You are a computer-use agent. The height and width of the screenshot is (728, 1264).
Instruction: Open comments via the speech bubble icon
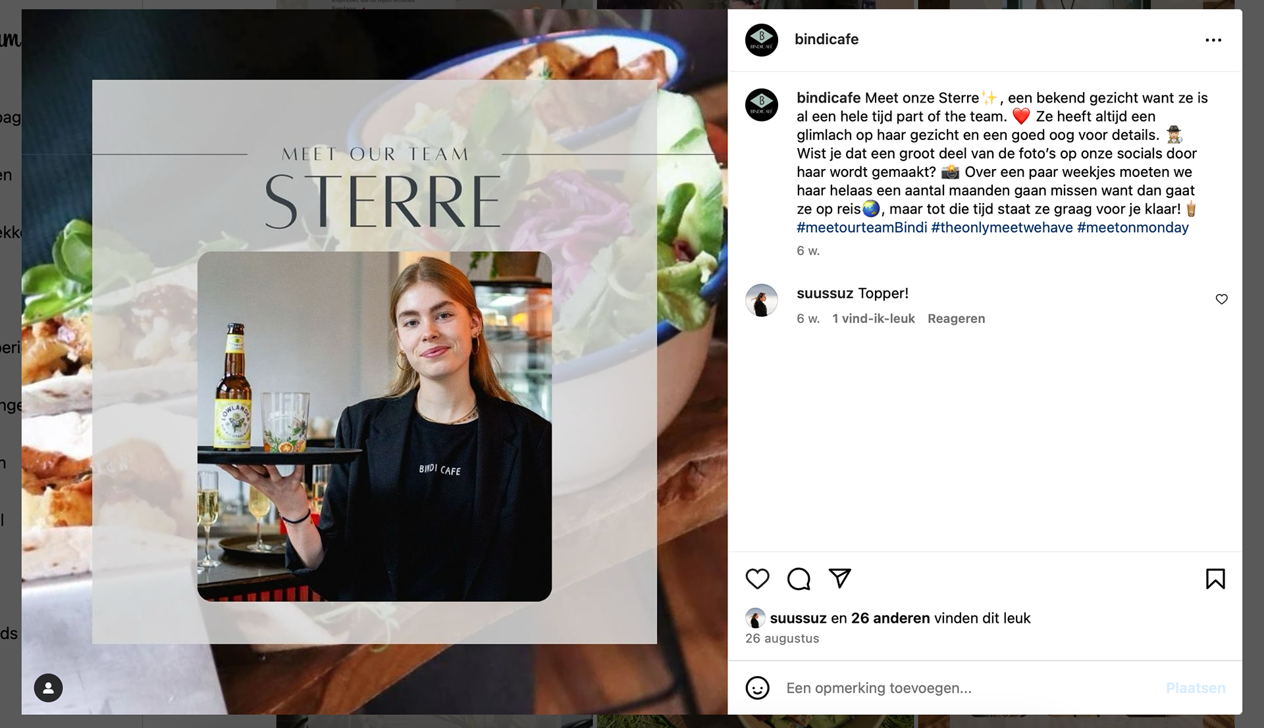point(799,579)
